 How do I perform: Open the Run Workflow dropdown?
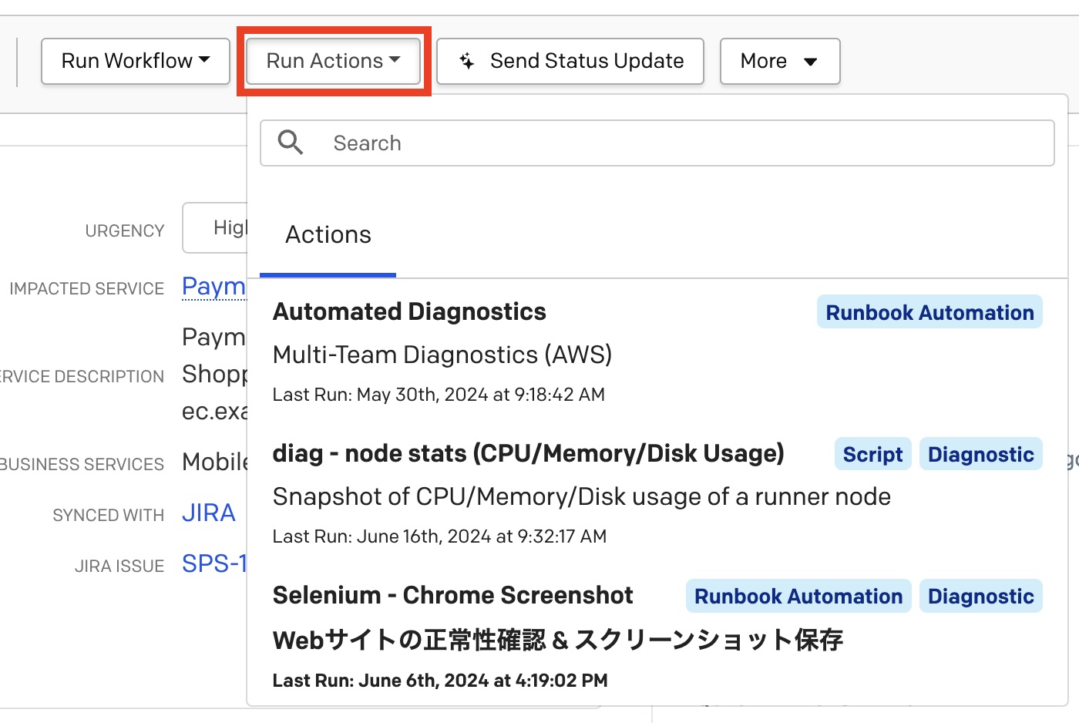coord(135,60)
